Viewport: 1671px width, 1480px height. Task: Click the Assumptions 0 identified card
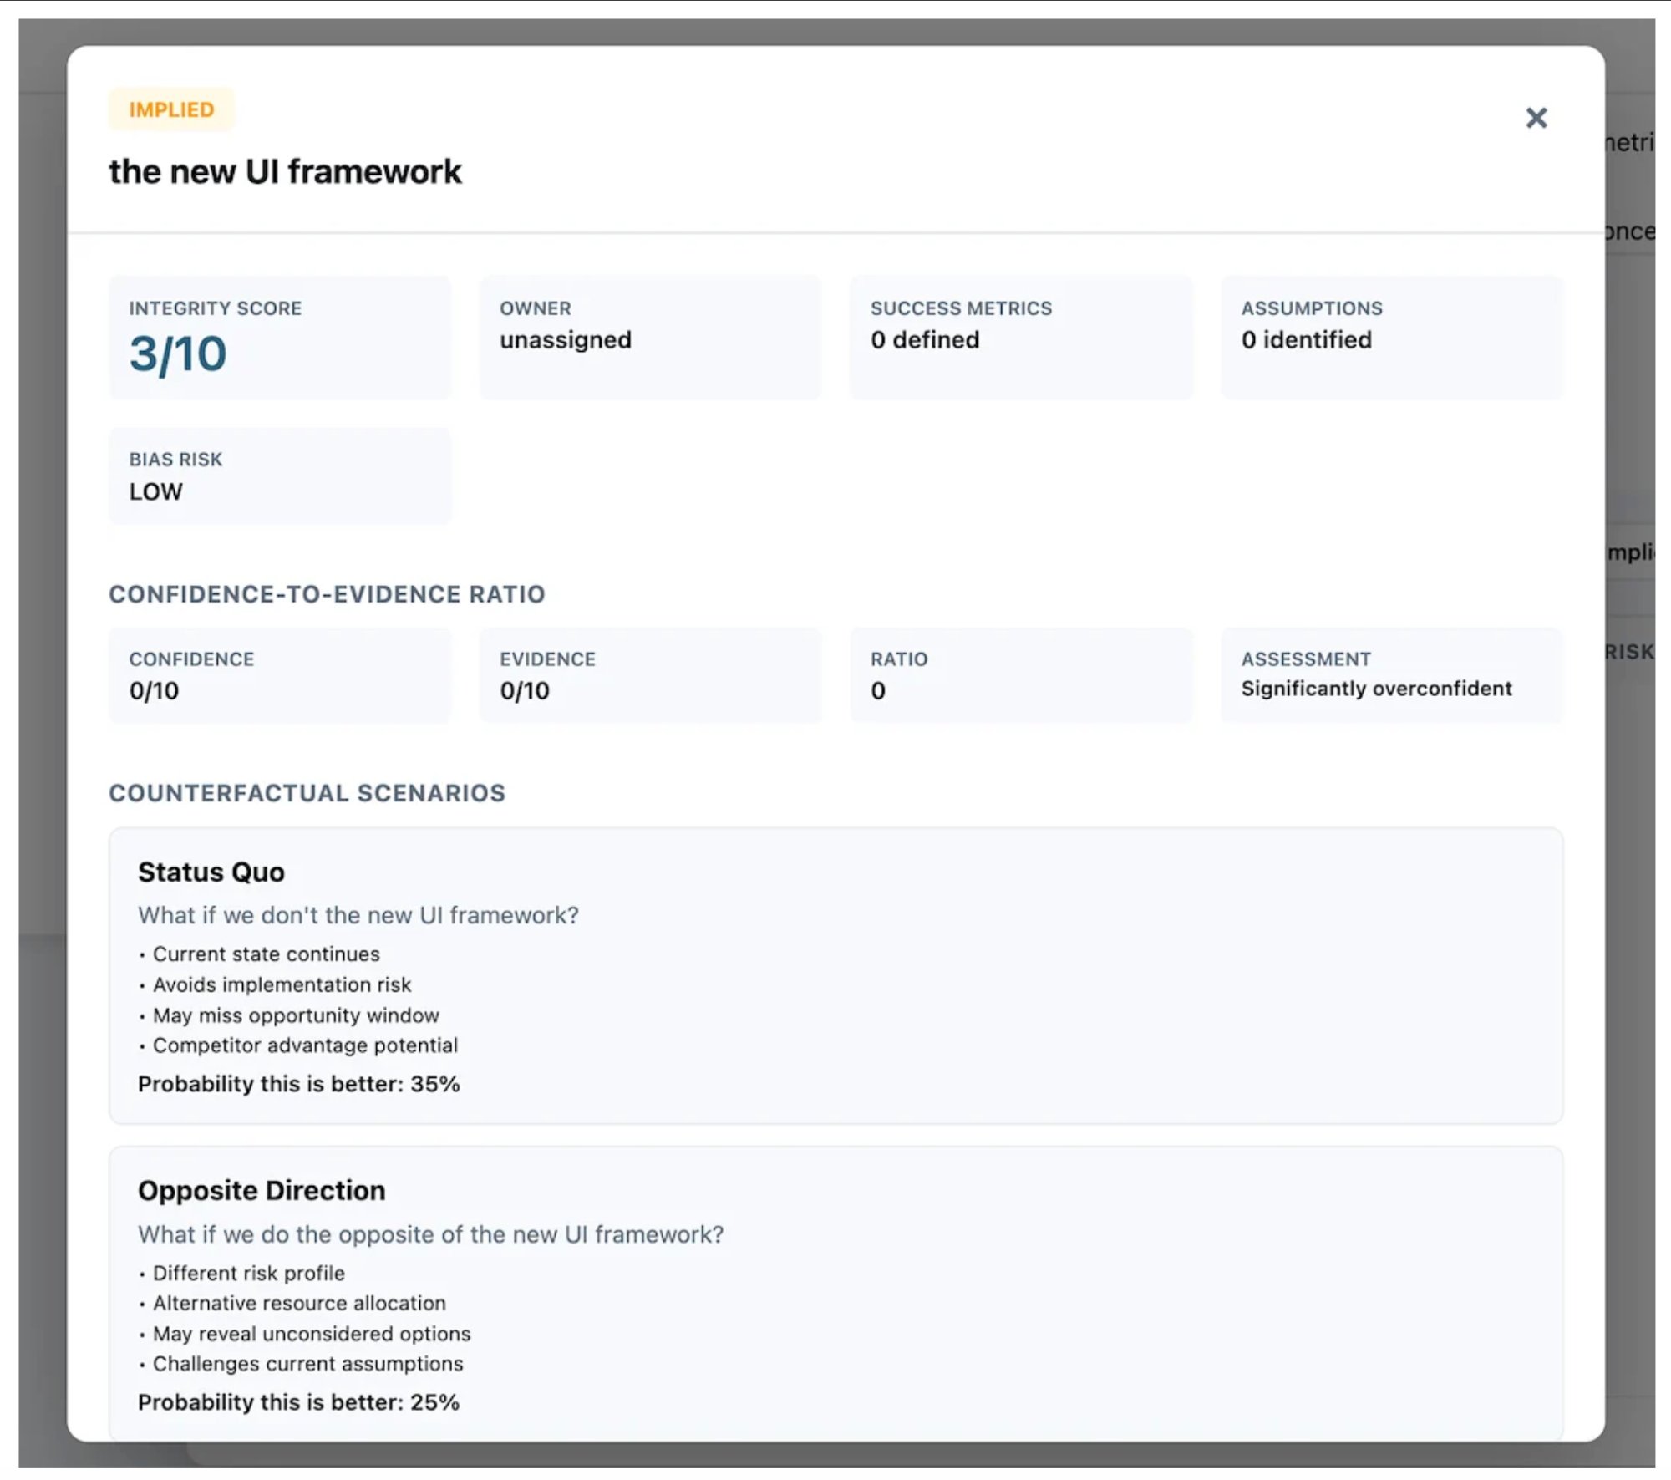(1391, 338)
